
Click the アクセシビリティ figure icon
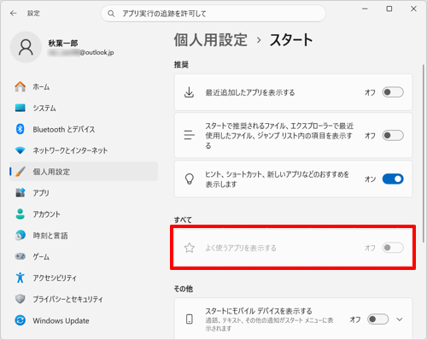coord(20,278)
